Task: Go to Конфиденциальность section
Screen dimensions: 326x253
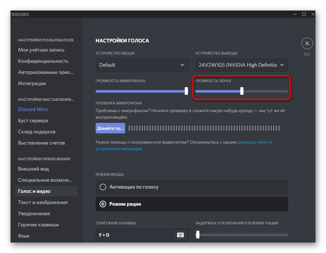Action: (43, 61)
